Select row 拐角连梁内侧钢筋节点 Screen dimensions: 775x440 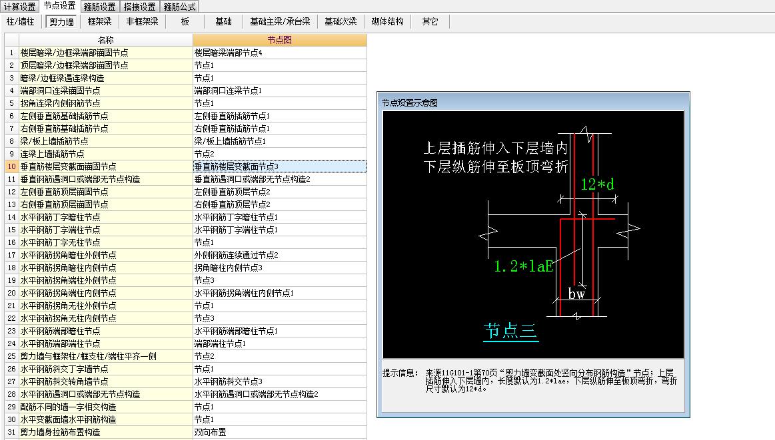click(x=106, y=103)
